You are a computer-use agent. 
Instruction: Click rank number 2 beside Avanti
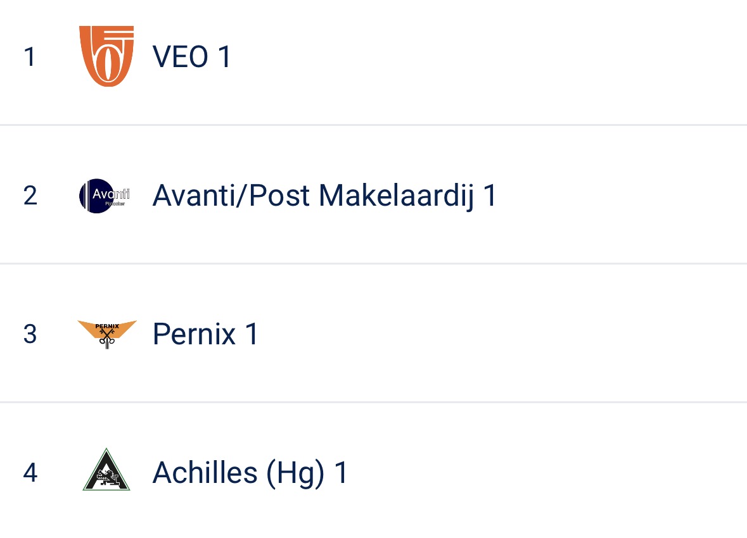pos(30,196)
